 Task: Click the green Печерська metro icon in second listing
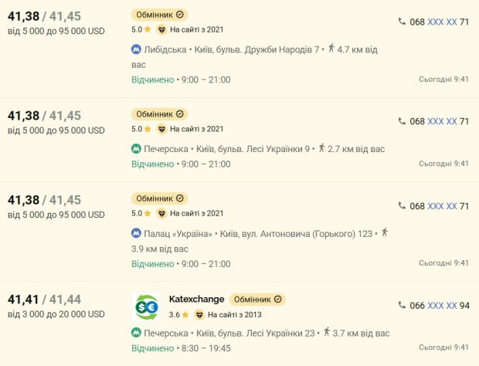136,149
